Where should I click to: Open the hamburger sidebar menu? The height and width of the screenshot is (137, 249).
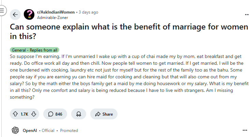pos(2,10)
